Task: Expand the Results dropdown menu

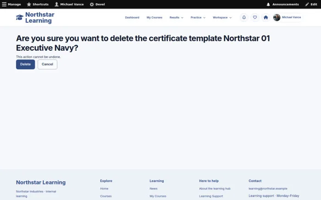Action: pos(176,17)
